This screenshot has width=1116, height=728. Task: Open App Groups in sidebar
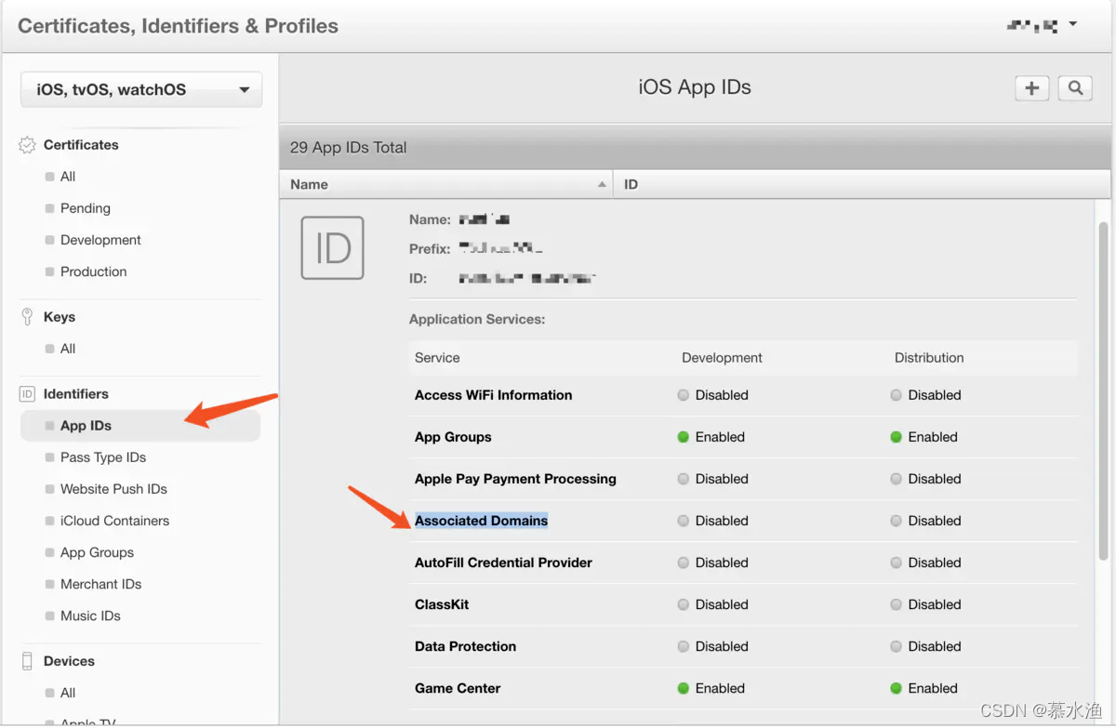click(x=97, y=552)
